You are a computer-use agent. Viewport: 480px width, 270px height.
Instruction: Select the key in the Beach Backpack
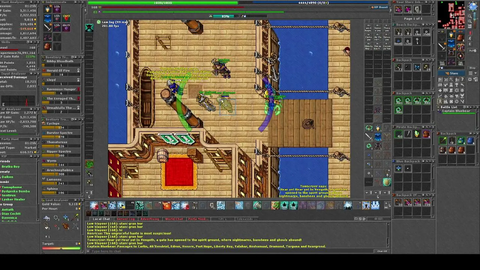tap(417, 42)
